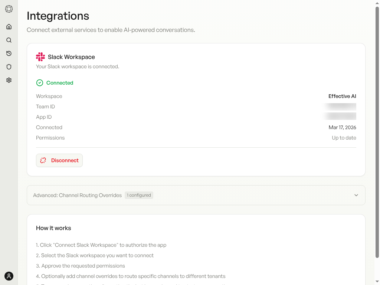Open the shield security sidebar icon
The width and height of the screenshot is (380, 285).
pos(9,67)
